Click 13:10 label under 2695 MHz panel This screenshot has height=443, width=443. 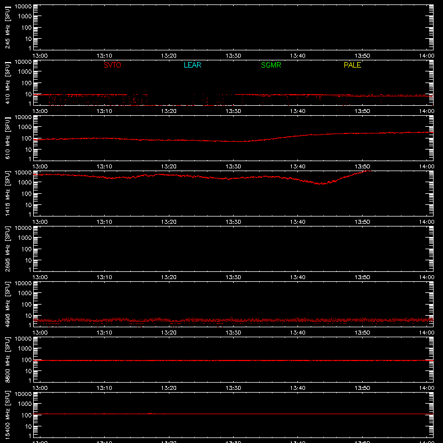click(x=105, y=277)
